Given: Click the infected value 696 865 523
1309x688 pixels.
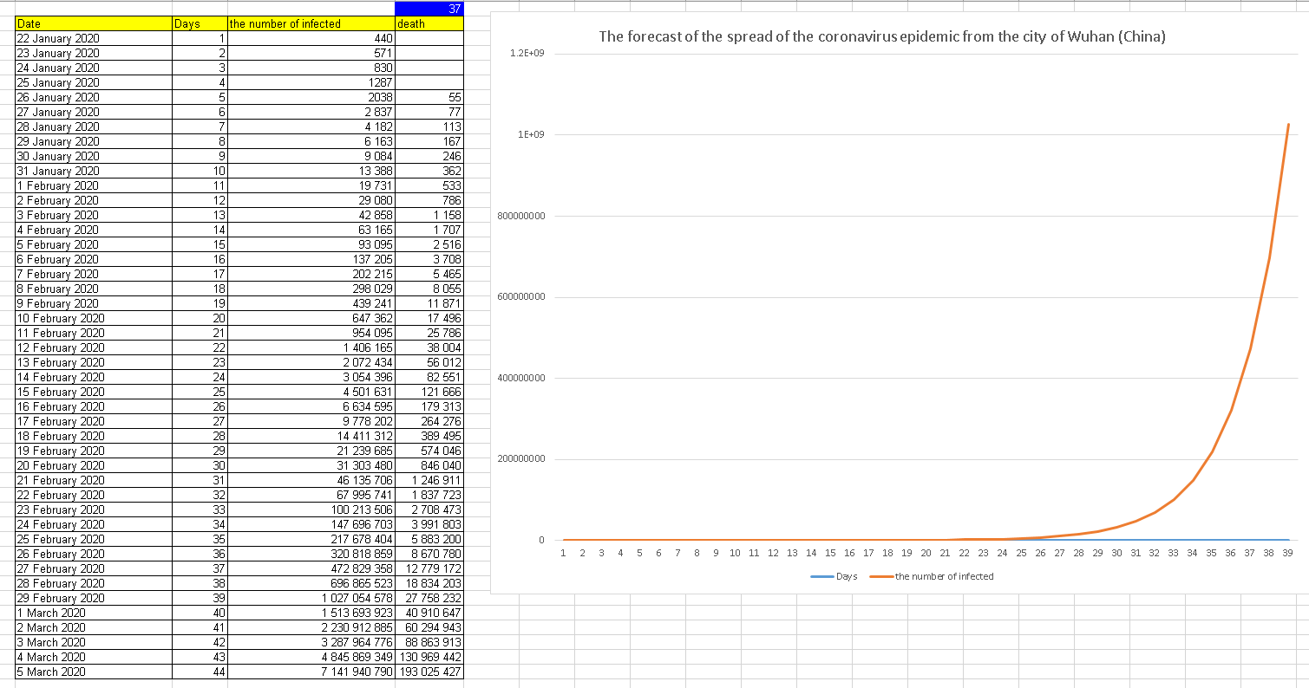Looking at the screenshot, I should coord(311,584).
